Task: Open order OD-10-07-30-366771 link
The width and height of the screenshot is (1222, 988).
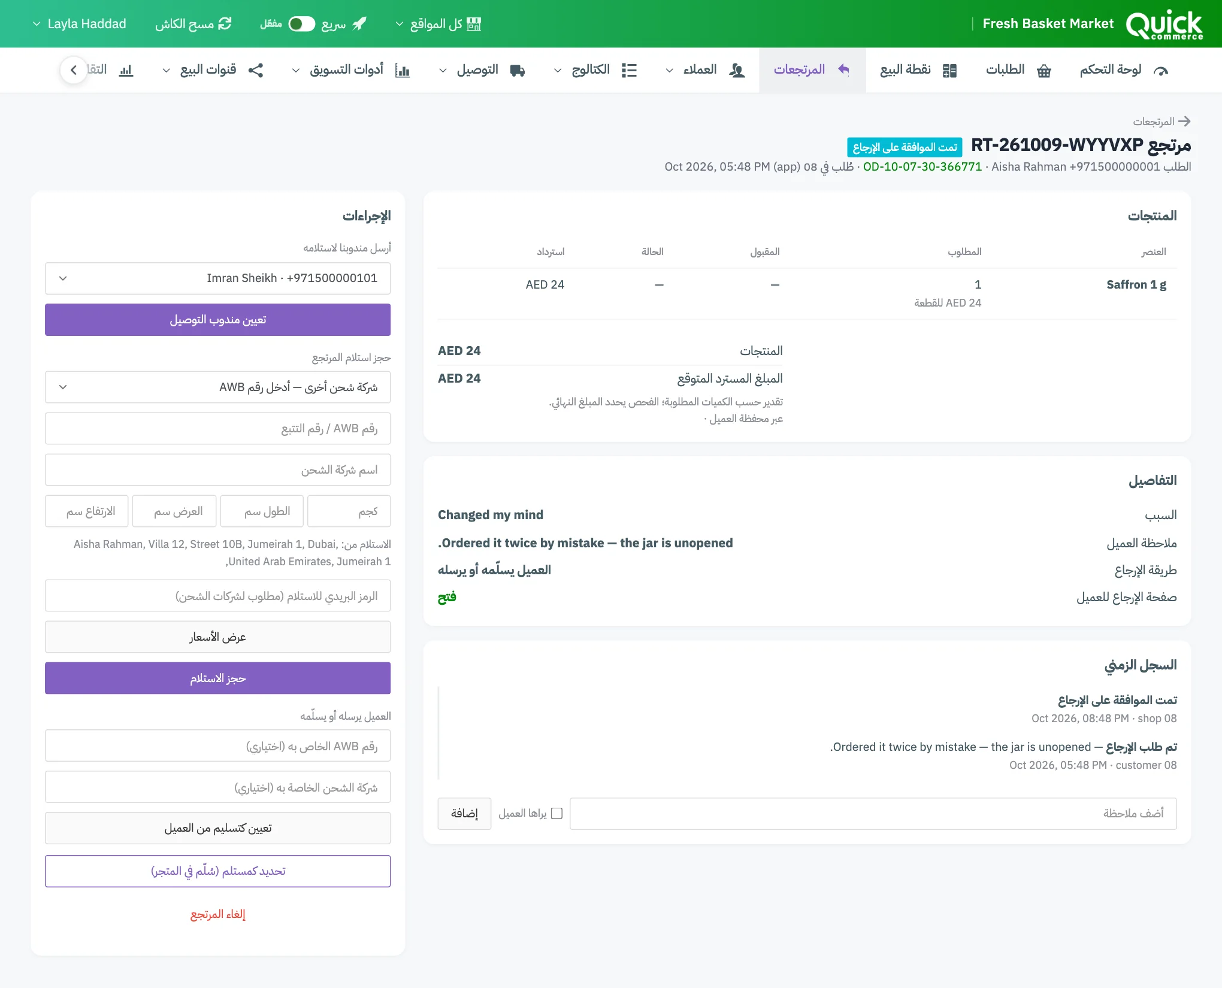Action: [922, 166]
